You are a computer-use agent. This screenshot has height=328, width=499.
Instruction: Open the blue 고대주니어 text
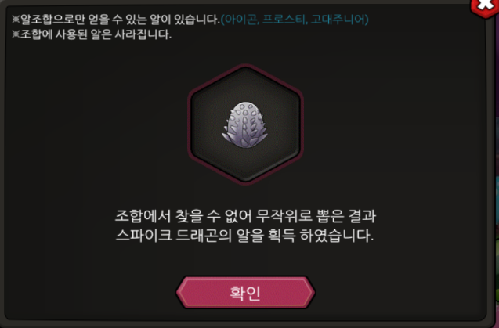pyautogui.click(x=338, y=20)
